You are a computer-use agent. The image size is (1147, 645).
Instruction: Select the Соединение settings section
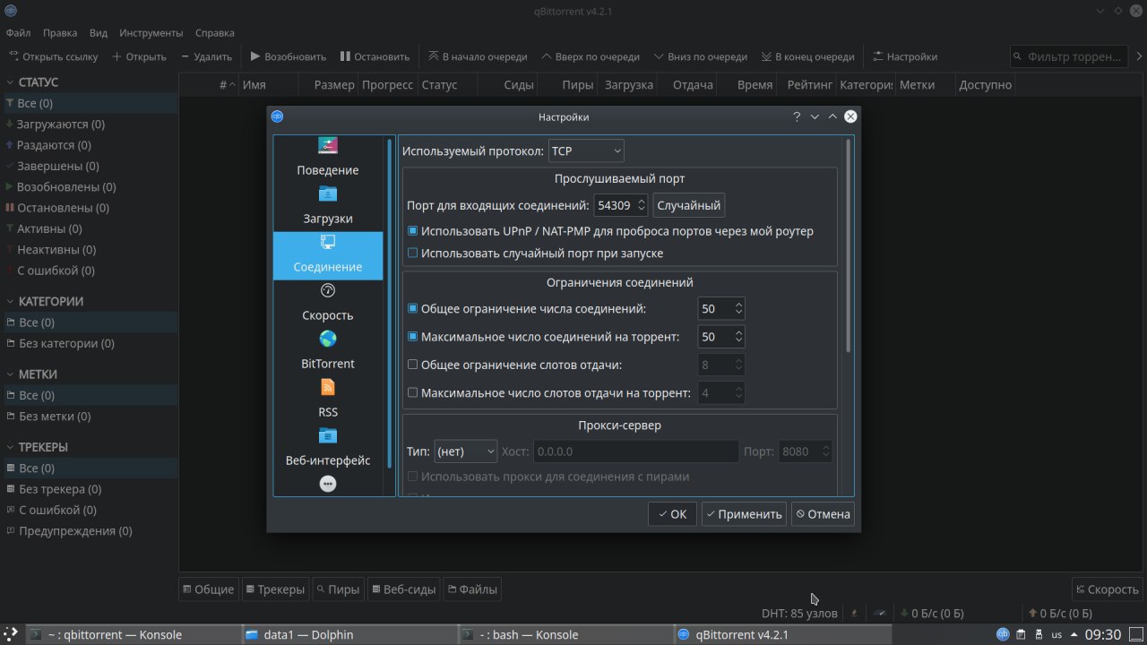coord(328,255)
